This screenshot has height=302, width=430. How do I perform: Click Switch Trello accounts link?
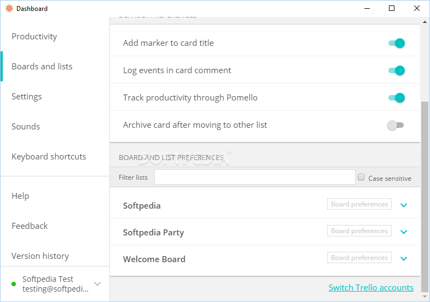click(x=371, y=287)
